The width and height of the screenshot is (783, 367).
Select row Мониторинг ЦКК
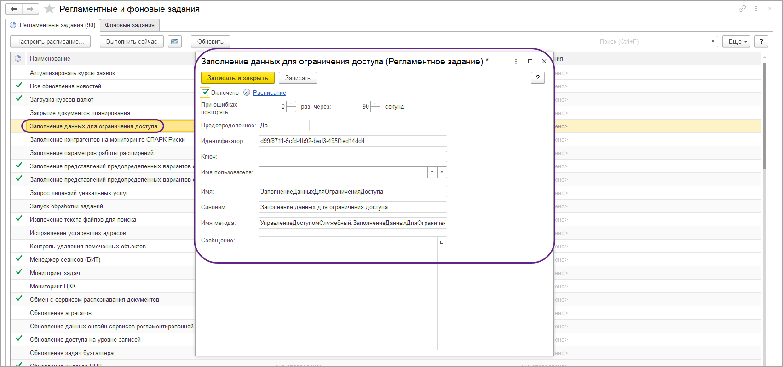[x=53, y=286]
